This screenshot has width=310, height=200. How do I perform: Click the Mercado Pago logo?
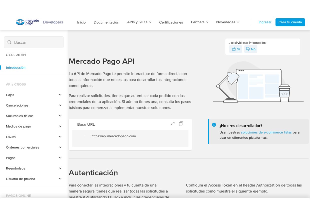click(x=27, y=22)
